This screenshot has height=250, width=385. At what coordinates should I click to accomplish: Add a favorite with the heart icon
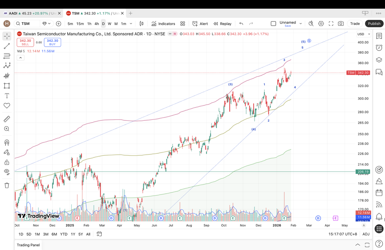(7, 106)
